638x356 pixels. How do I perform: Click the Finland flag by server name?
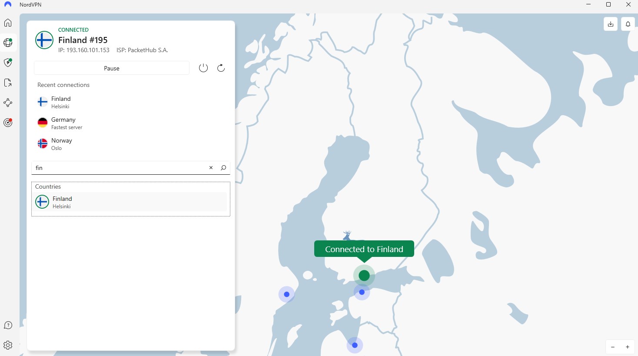click(44, 40)
